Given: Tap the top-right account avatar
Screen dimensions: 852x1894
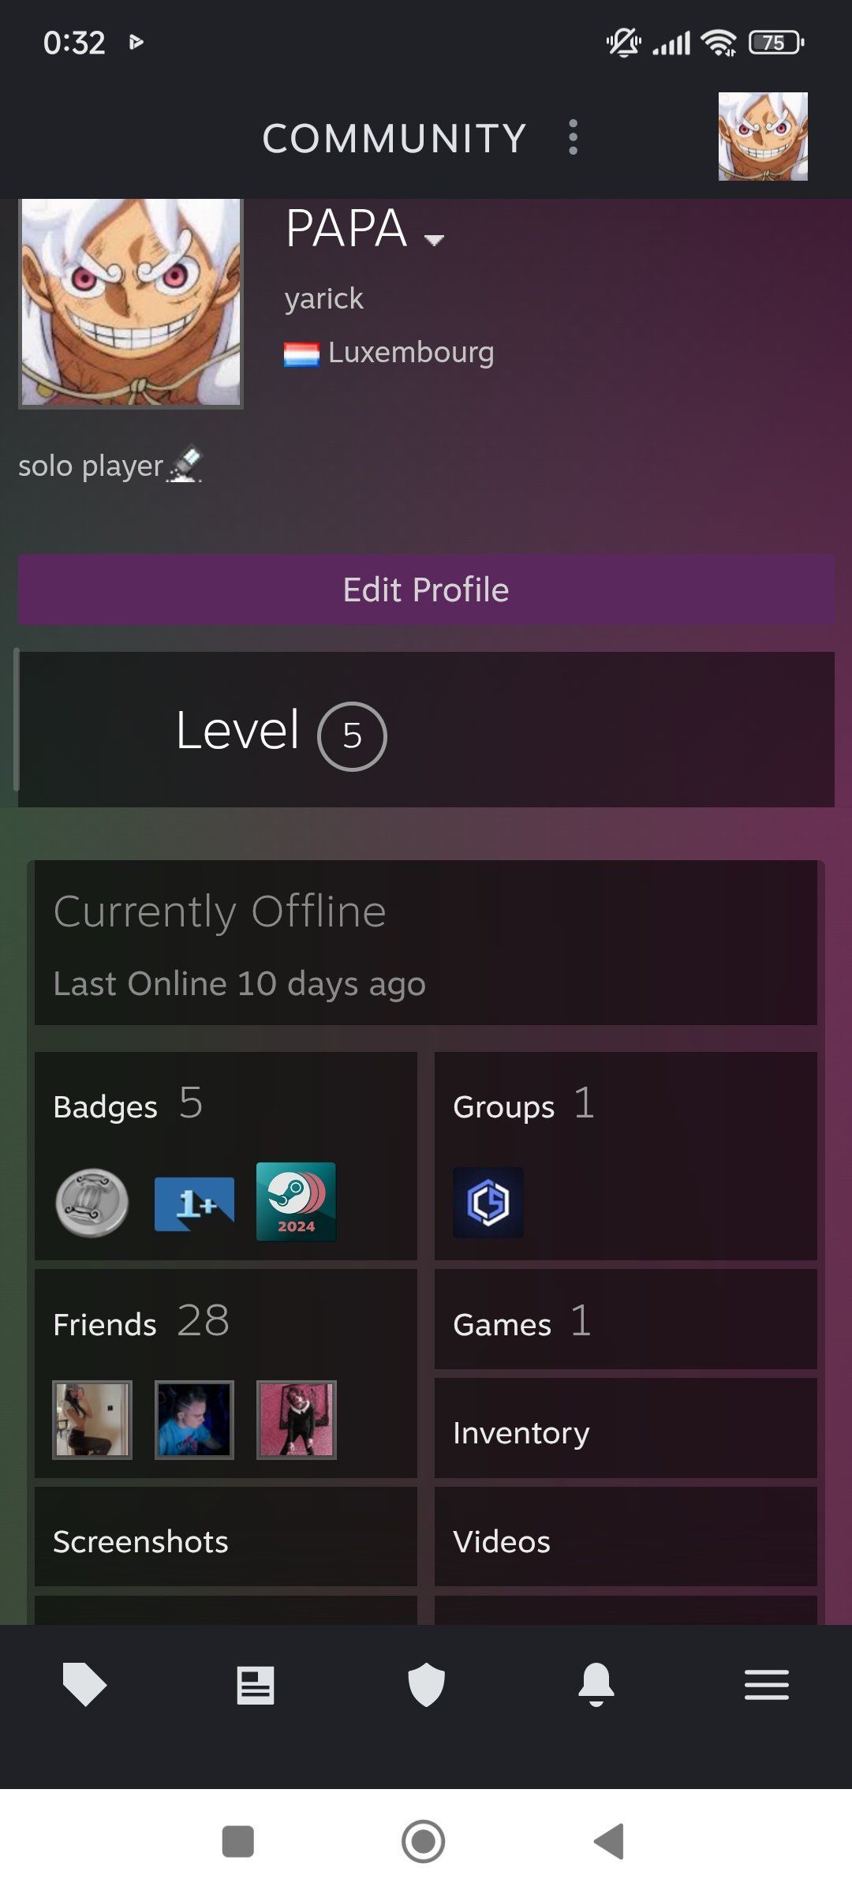Looking at the screenshot, I should click(x=763, y=137).
